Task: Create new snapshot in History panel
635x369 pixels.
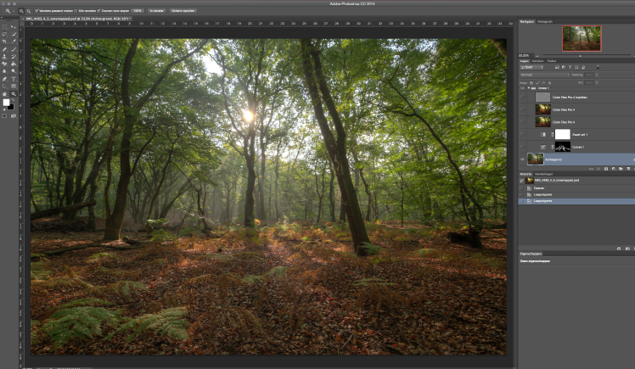Action: (627, 249)
